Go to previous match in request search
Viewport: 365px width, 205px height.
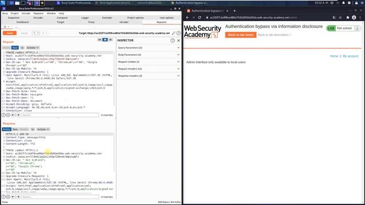coord(13,115)
